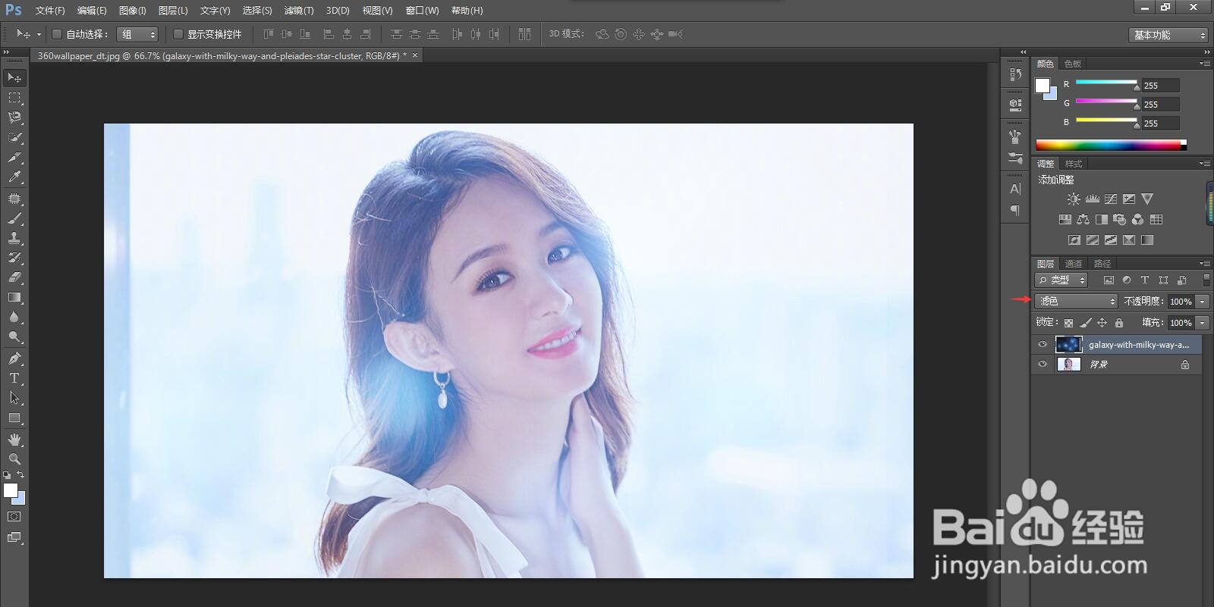Toggle lock all for layer

pos(1118,323)
